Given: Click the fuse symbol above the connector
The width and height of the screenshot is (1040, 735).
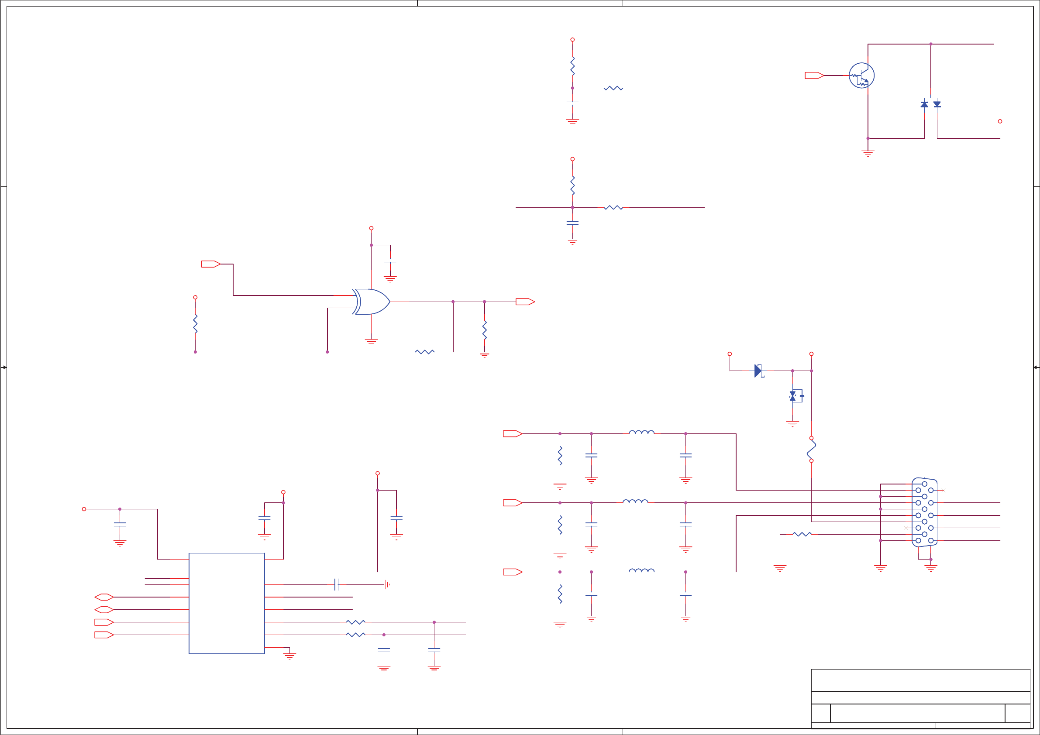Looking at the screenshot, I should (811, 449).
